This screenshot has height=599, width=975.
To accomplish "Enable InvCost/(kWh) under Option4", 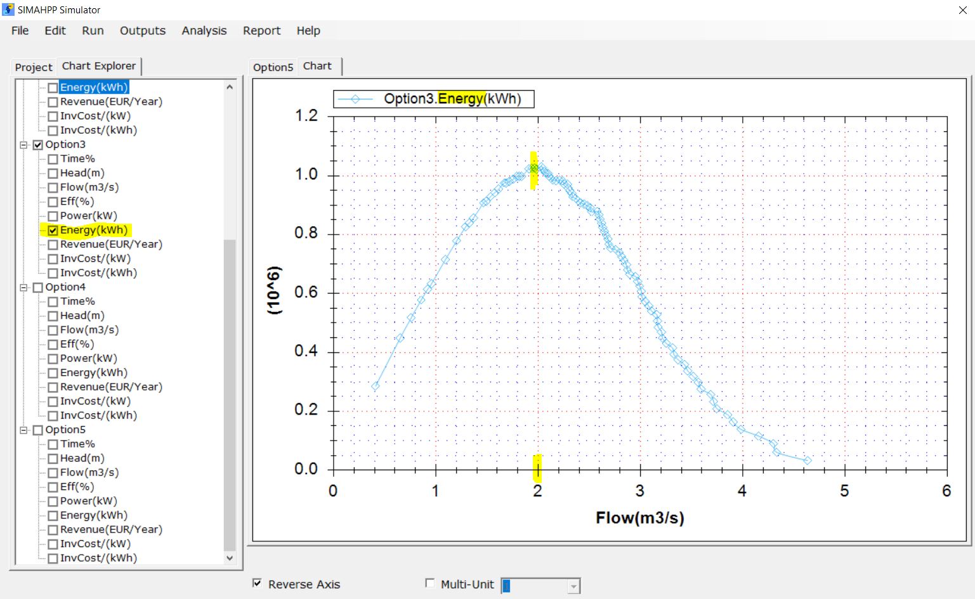I will [53, 416].
